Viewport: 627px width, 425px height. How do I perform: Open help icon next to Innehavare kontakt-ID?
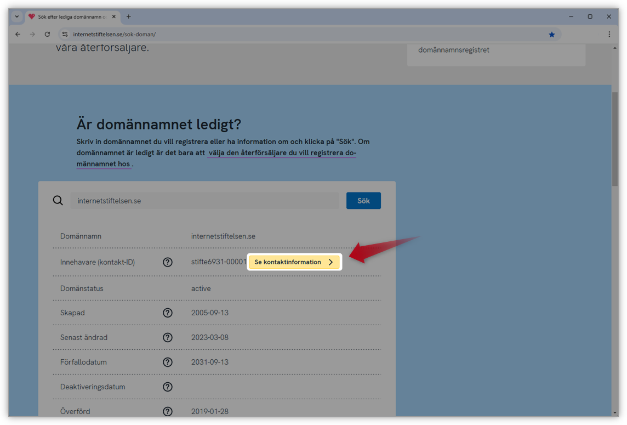[168, 262]
